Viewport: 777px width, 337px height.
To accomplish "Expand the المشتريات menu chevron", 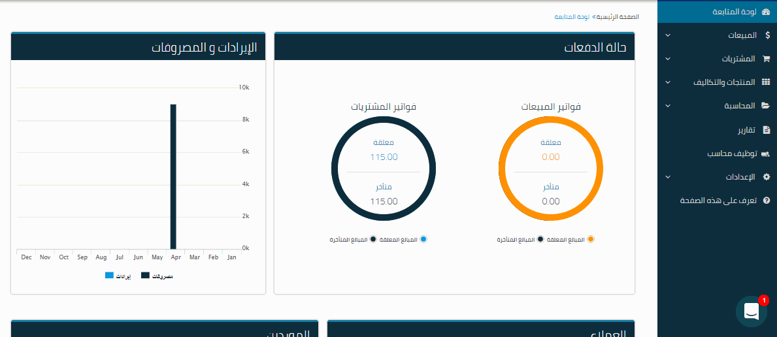I will click(667, 59).
